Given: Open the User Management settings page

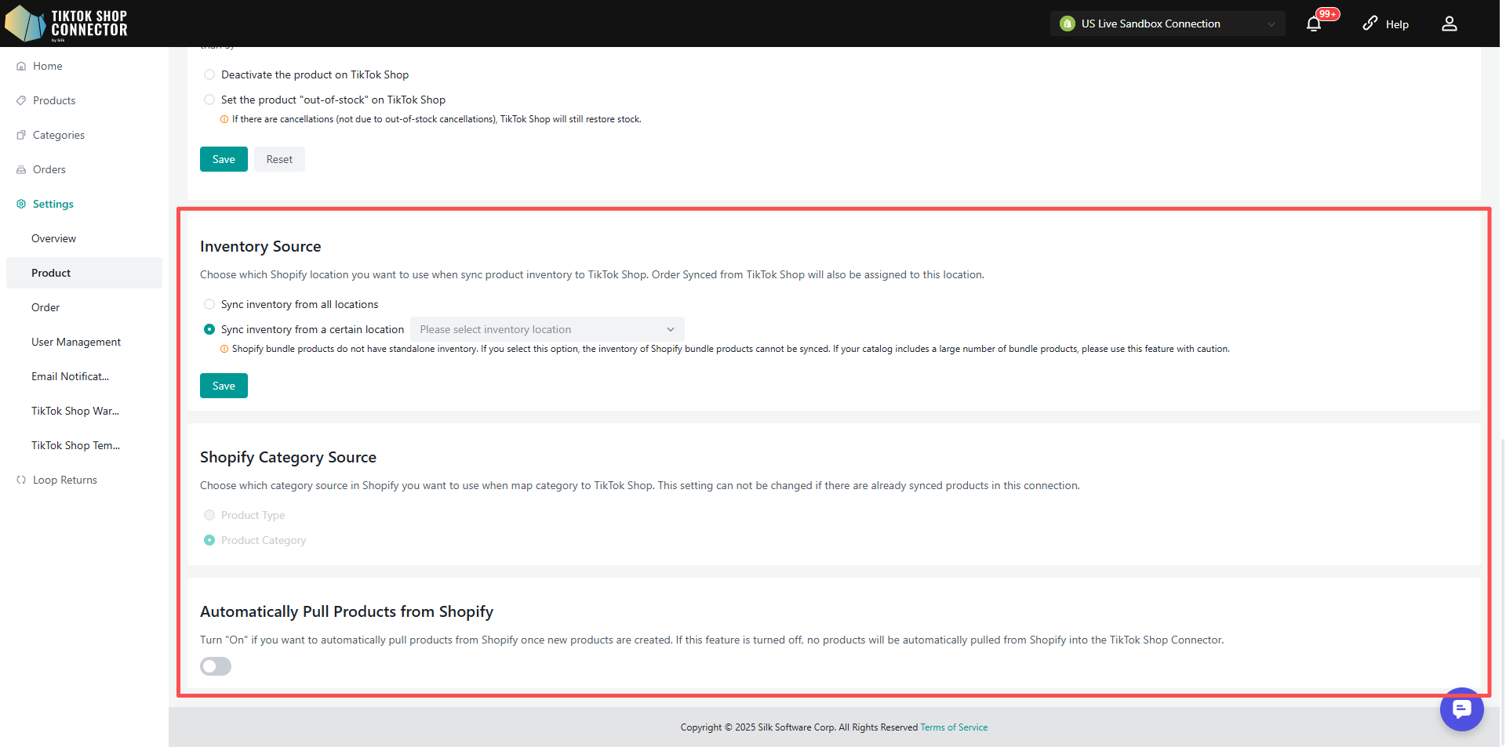Looking at the screenshot, I should [x=76, y=343].
